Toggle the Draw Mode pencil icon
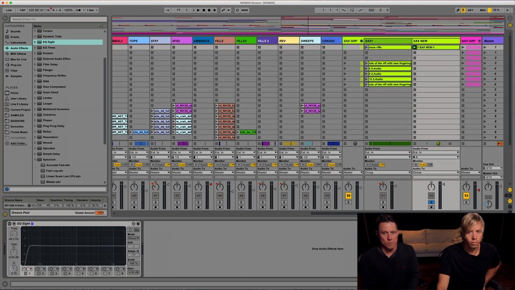This screenshot has height=290, width=515. [x=458, y=10]
